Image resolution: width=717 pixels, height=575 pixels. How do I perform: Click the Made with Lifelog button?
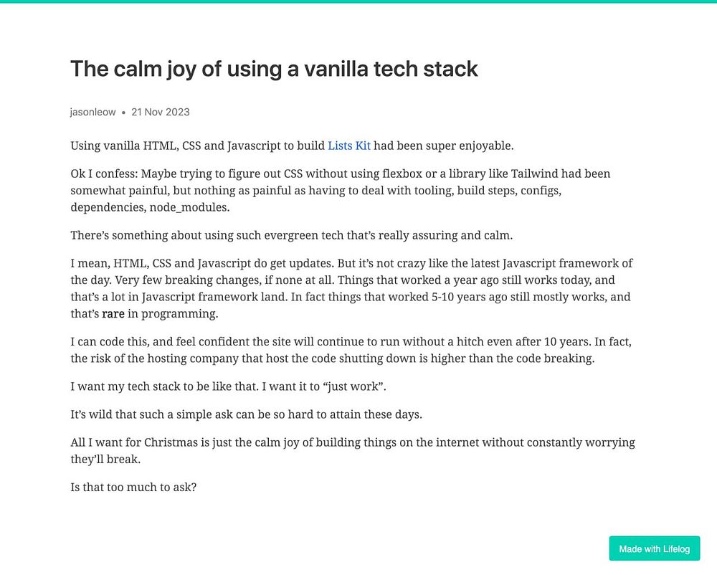tap(654, 548)
